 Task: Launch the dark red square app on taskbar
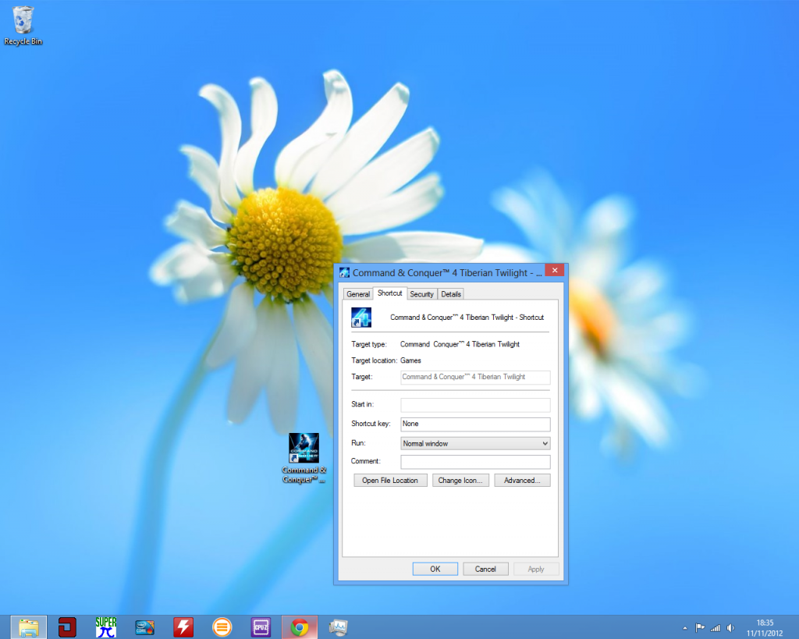coord(67,627)
